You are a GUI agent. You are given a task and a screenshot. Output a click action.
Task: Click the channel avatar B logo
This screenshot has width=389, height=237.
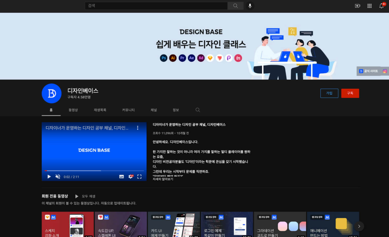52,93
